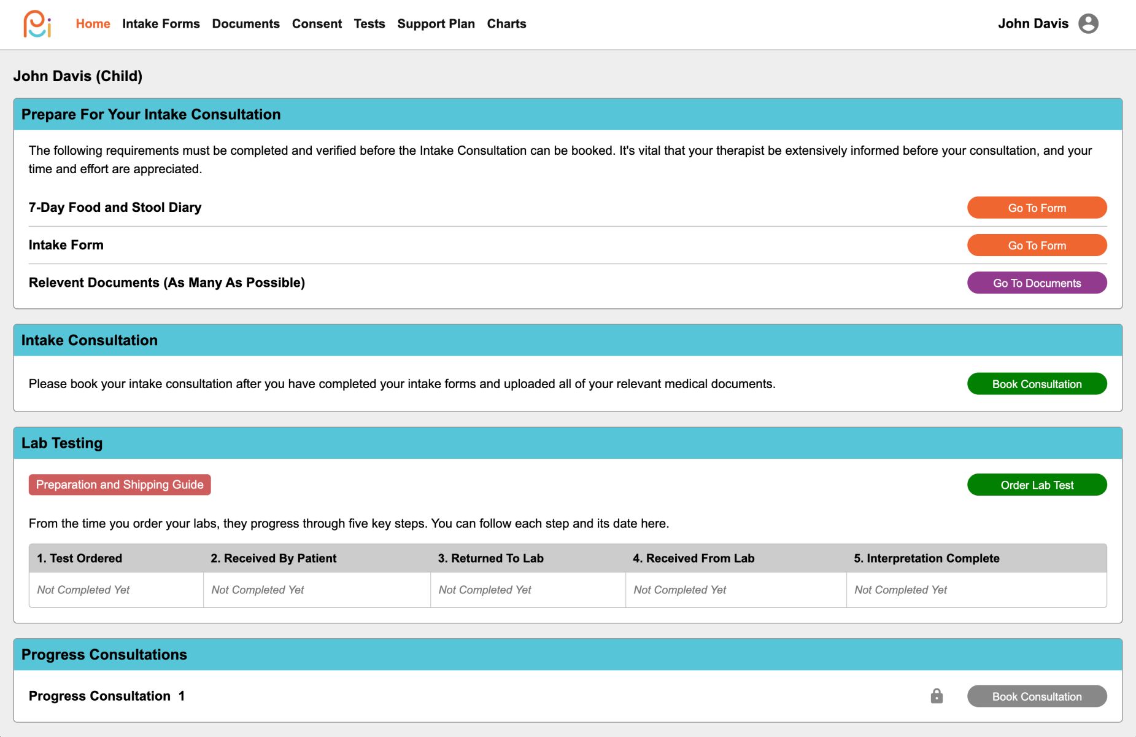The height and width of the screenshot is (737, 1136).
Task: Click the app logo icon
Action: pos(37,24)
